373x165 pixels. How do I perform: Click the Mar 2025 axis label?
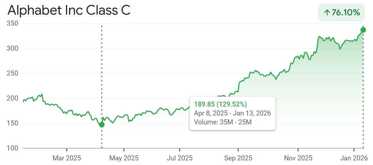67,158
